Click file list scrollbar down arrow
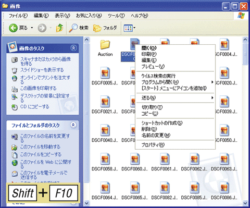Image resolution: width=250 pixels, height=208 pixels. [x=245, y=203]
